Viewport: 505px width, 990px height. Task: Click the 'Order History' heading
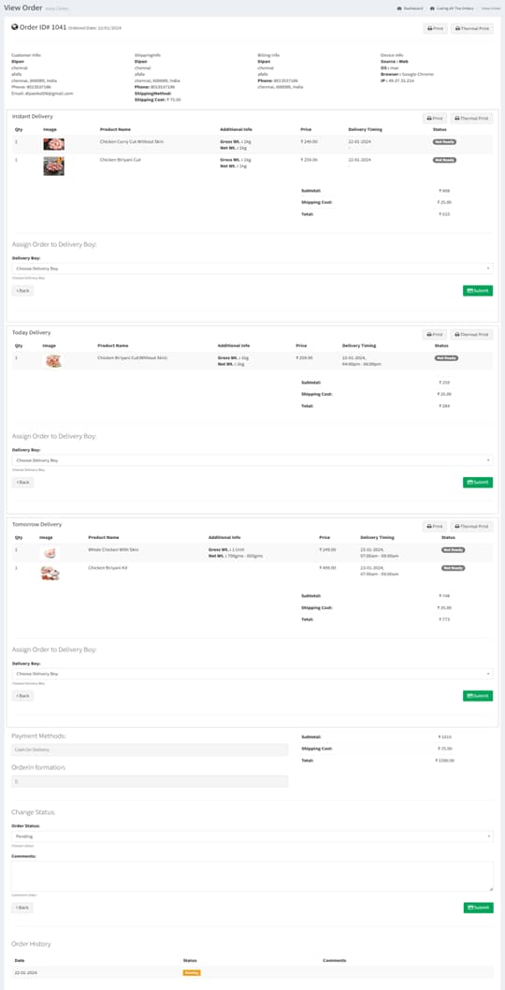(x=31, y=944)
